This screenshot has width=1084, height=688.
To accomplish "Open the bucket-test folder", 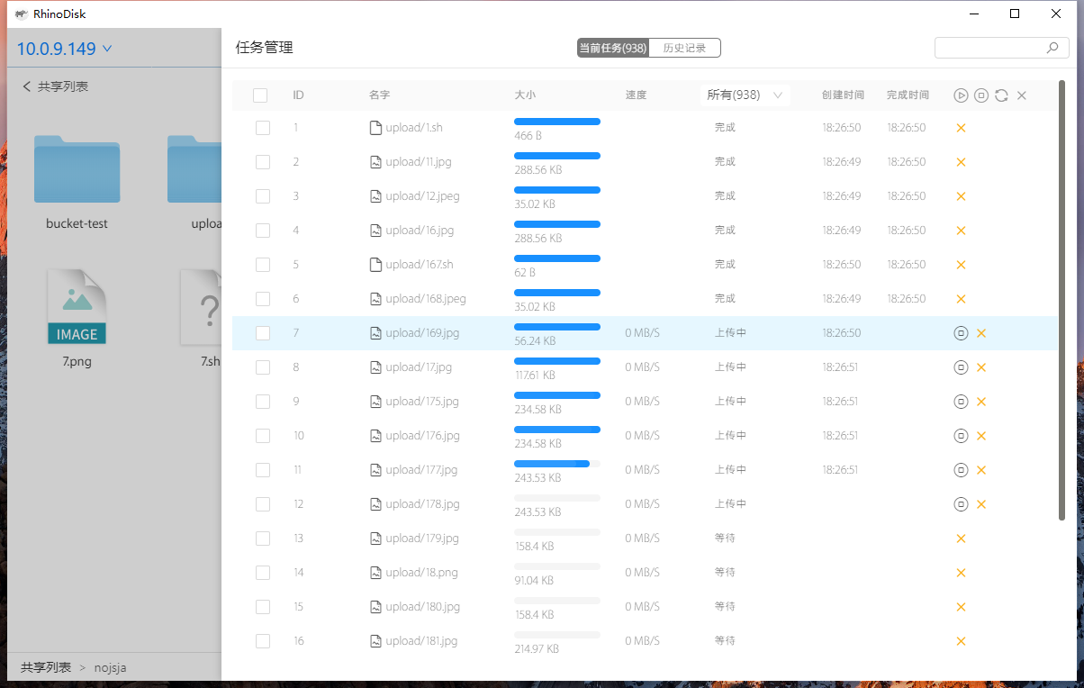I will [77, 171].
